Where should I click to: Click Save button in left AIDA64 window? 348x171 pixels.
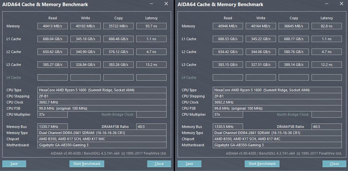point(14,164)
